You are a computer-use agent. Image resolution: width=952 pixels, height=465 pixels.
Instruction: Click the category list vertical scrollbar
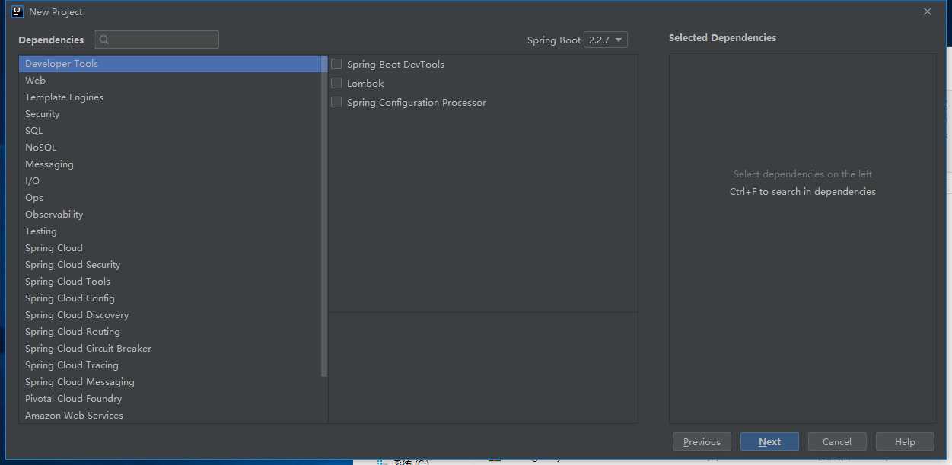[324, 216]
